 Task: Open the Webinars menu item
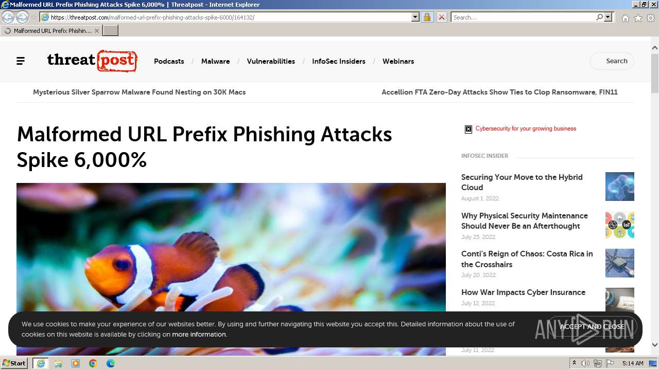tap(398, 61)
